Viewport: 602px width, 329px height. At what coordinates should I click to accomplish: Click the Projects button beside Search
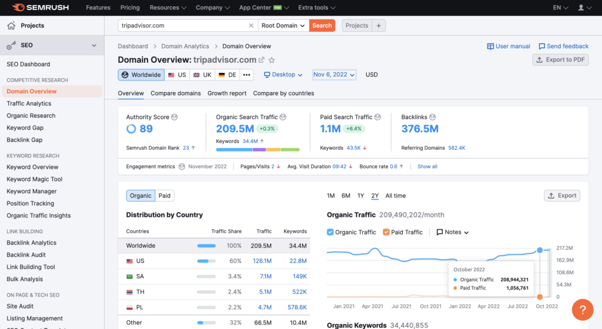(x=357, y=25)
